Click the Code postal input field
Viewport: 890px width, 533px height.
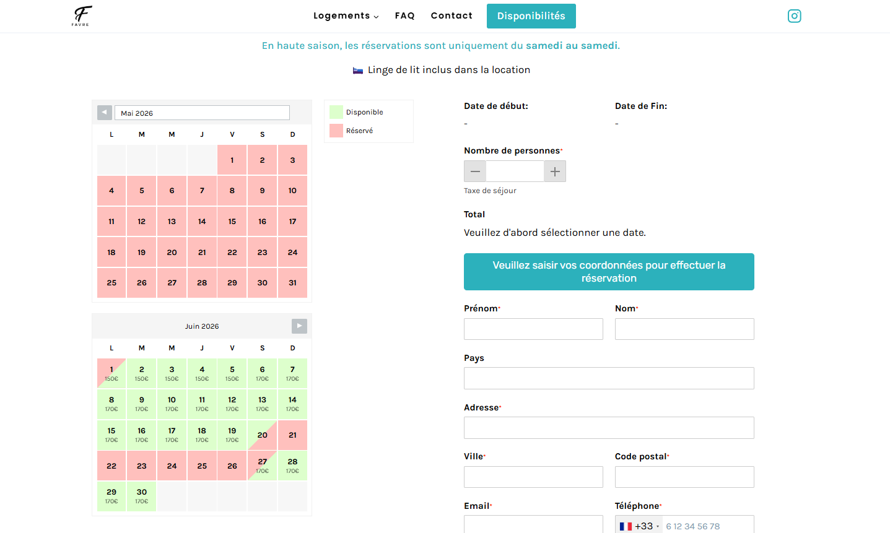[684, 477]
